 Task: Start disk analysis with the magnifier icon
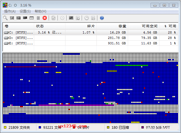pos(5,18)
